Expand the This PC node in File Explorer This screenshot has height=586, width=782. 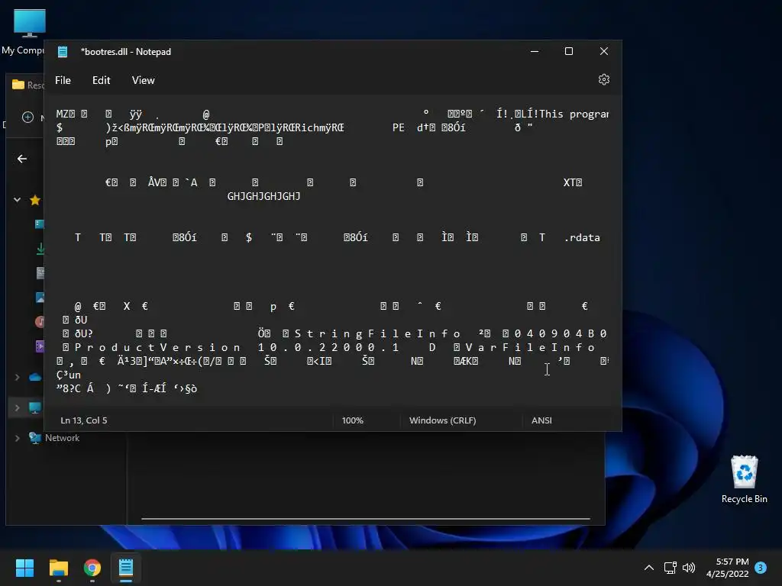[17, 407]
